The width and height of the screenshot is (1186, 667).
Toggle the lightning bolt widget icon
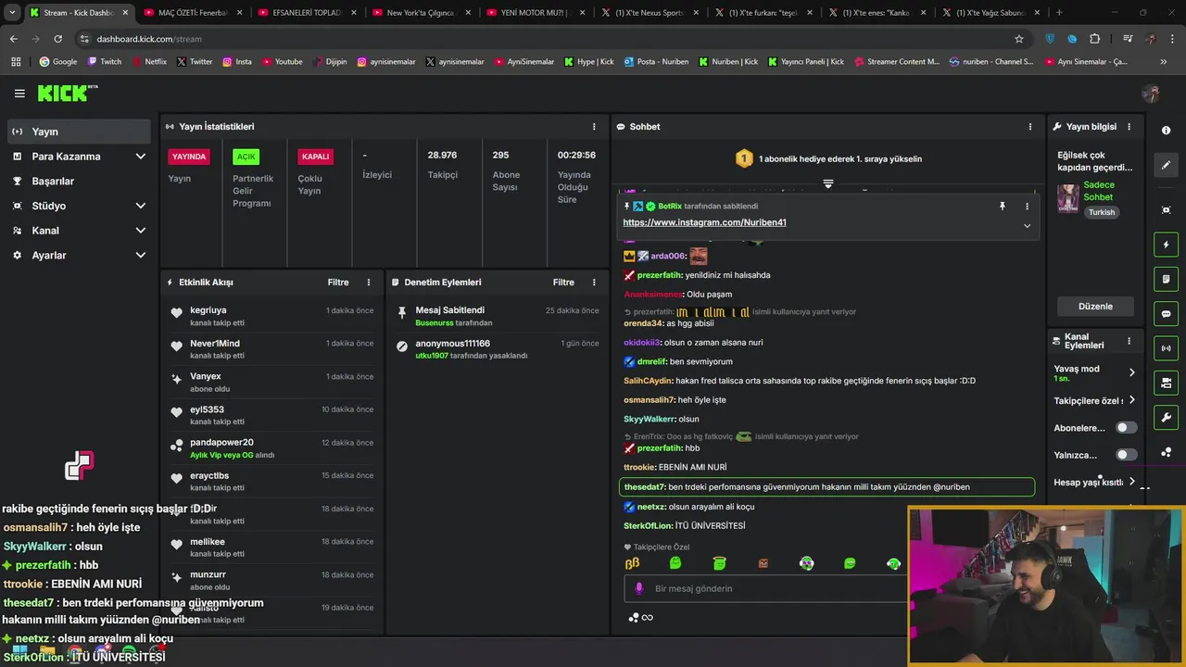[1166, 245]
